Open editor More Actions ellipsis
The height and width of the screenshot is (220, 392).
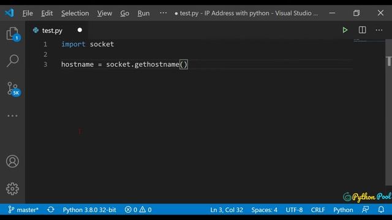point(379,30)
